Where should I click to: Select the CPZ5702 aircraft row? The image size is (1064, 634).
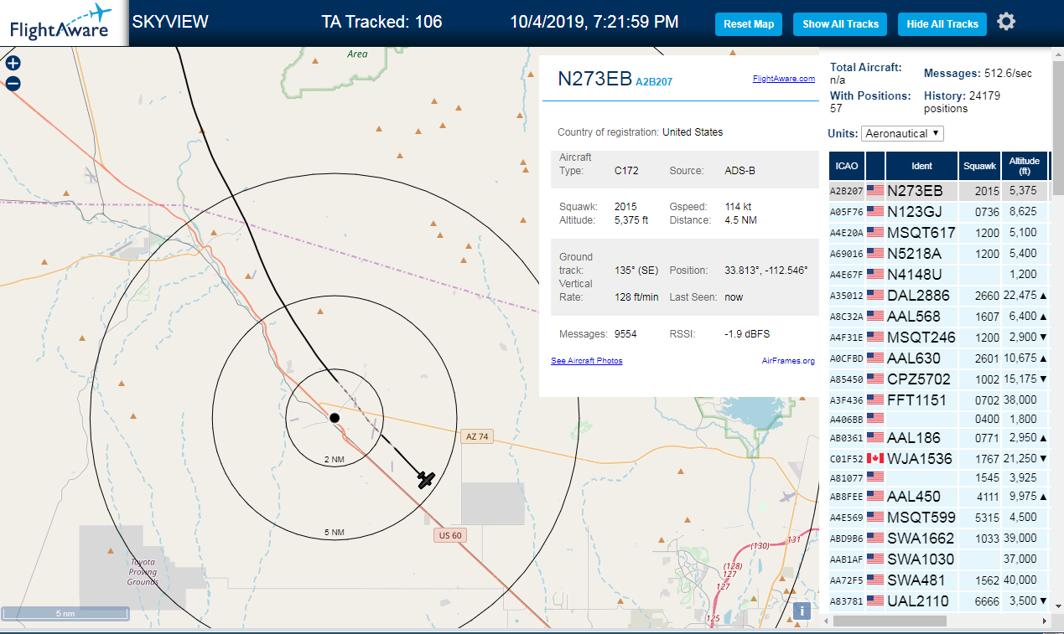[938, 379]
